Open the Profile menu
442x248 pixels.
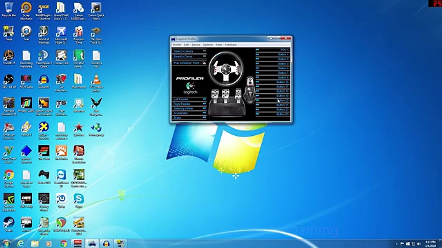coord(177,45)
